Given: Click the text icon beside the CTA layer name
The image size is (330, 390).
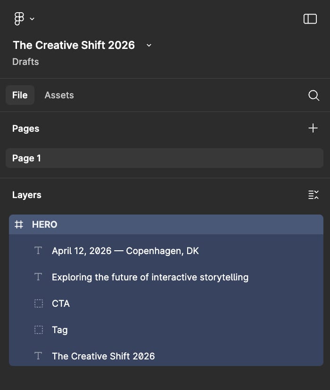Looking at the screenshot, I should [38, 303].
